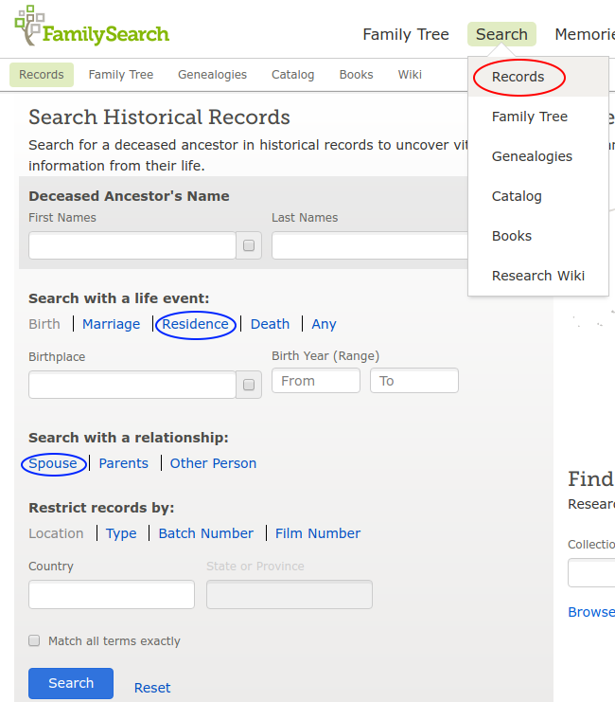The width and height of the screenshot is (615, 702).
Task: Click the First Names input field
Action: [x=132, y=245]
